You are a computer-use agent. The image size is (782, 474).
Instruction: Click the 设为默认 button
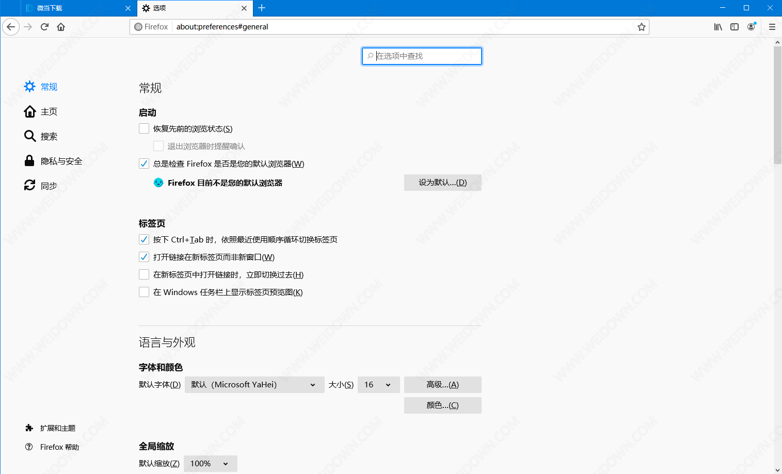(x=442, y=183)
